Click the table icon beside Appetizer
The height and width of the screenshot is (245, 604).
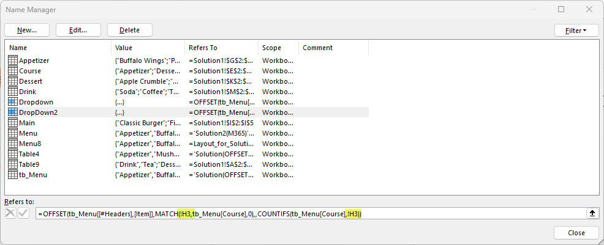click(x=13, y=60)
